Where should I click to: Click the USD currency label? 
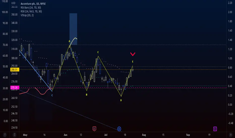(x=13, y=3)
